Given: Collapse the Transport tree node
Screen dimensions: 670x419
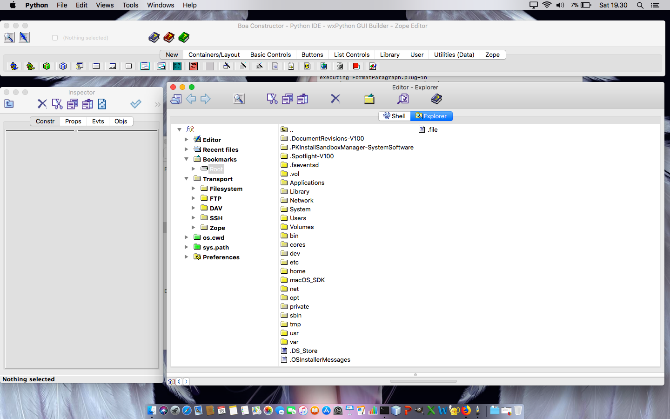Looking at the screenshot, I should [187, 178].
